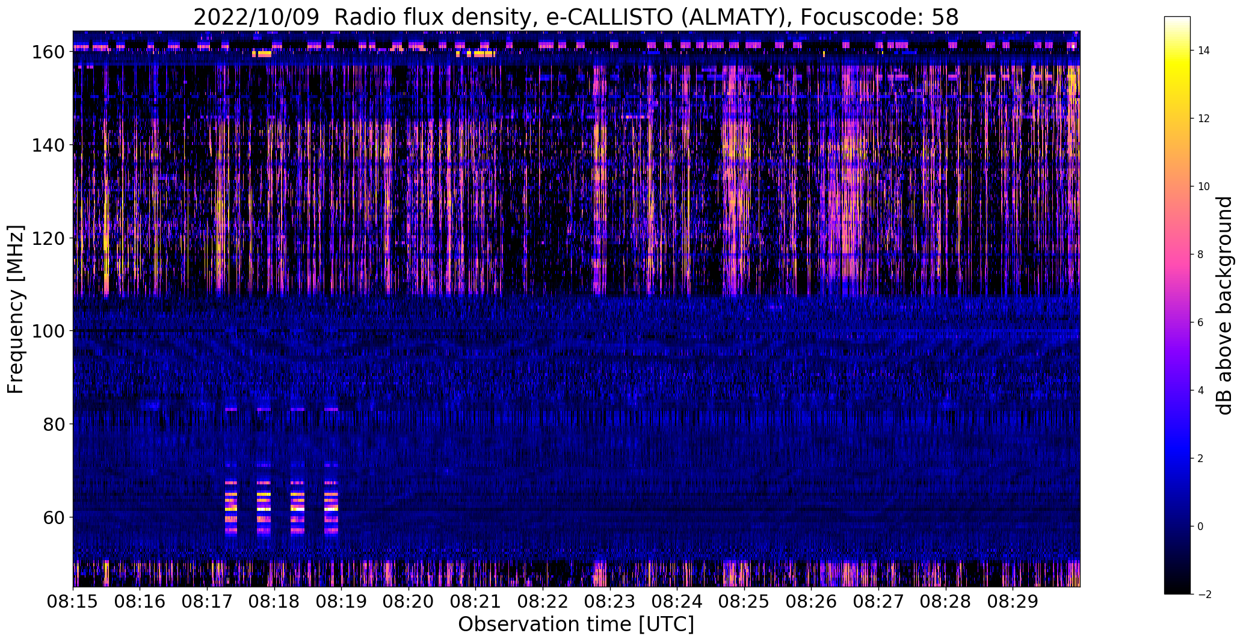Click the 08:16 time tick label
This screenshot has height=642, width=1243.
point(140,602)
